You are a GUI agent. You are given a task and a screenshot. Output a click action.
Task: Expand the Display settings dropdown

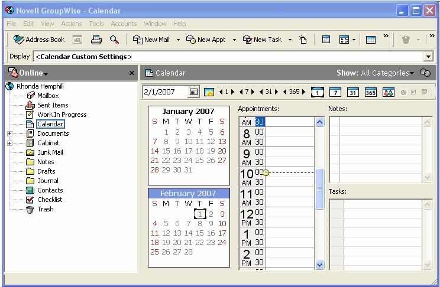(x=428, y=57)
